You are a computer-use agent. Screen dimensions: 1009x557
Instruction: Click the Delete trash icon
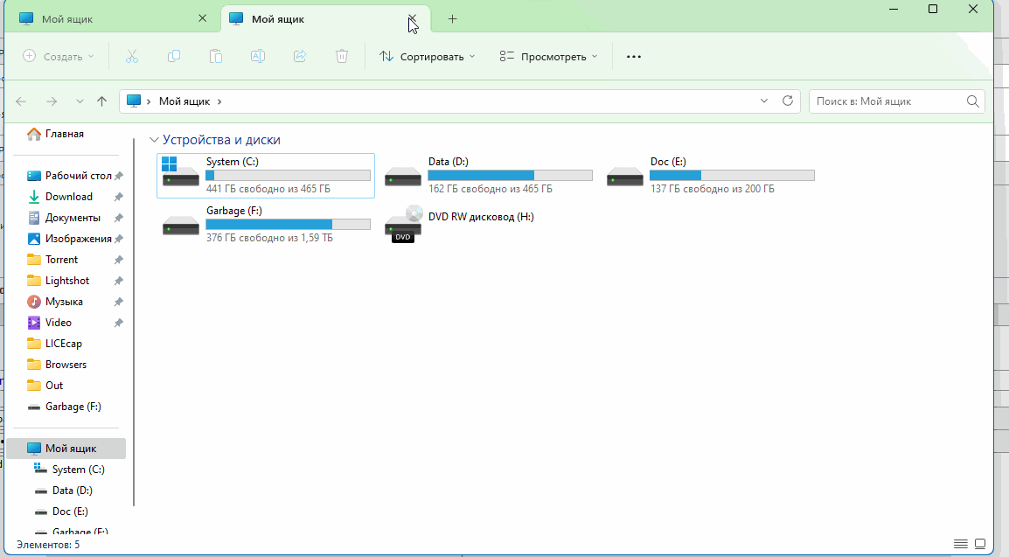click(x=342, y=56)
